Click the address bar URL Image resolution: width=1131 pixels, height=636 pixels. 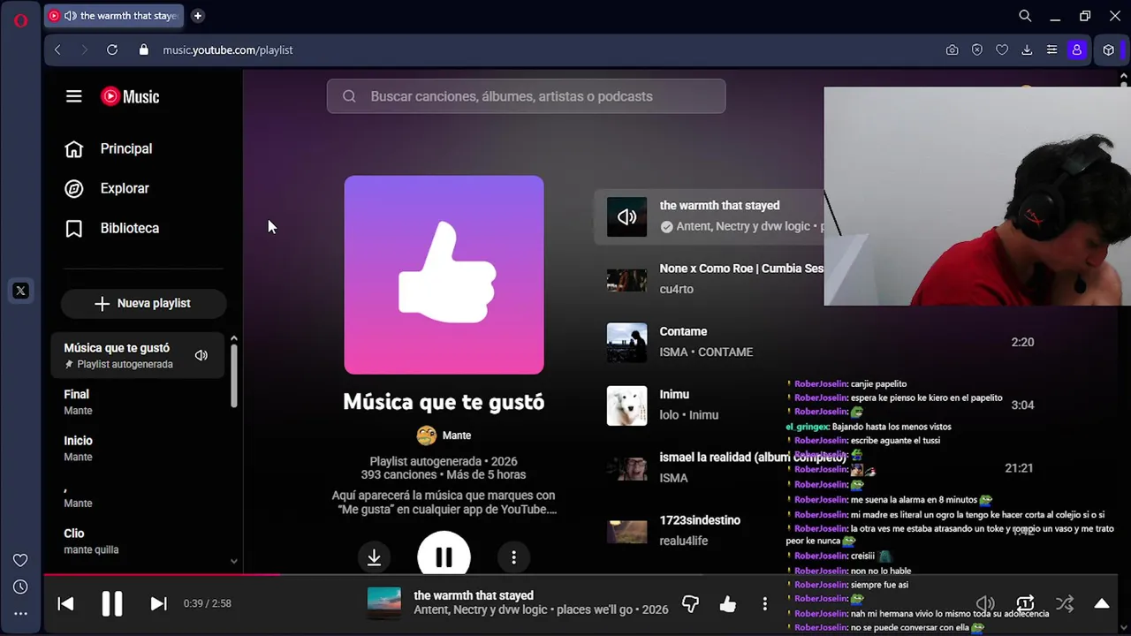click(228, 50)
